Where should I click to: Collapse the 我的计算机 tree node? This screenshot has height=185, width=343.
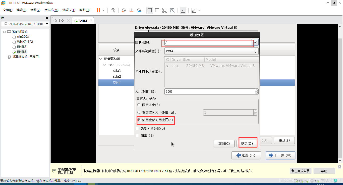tap(4, 32)
